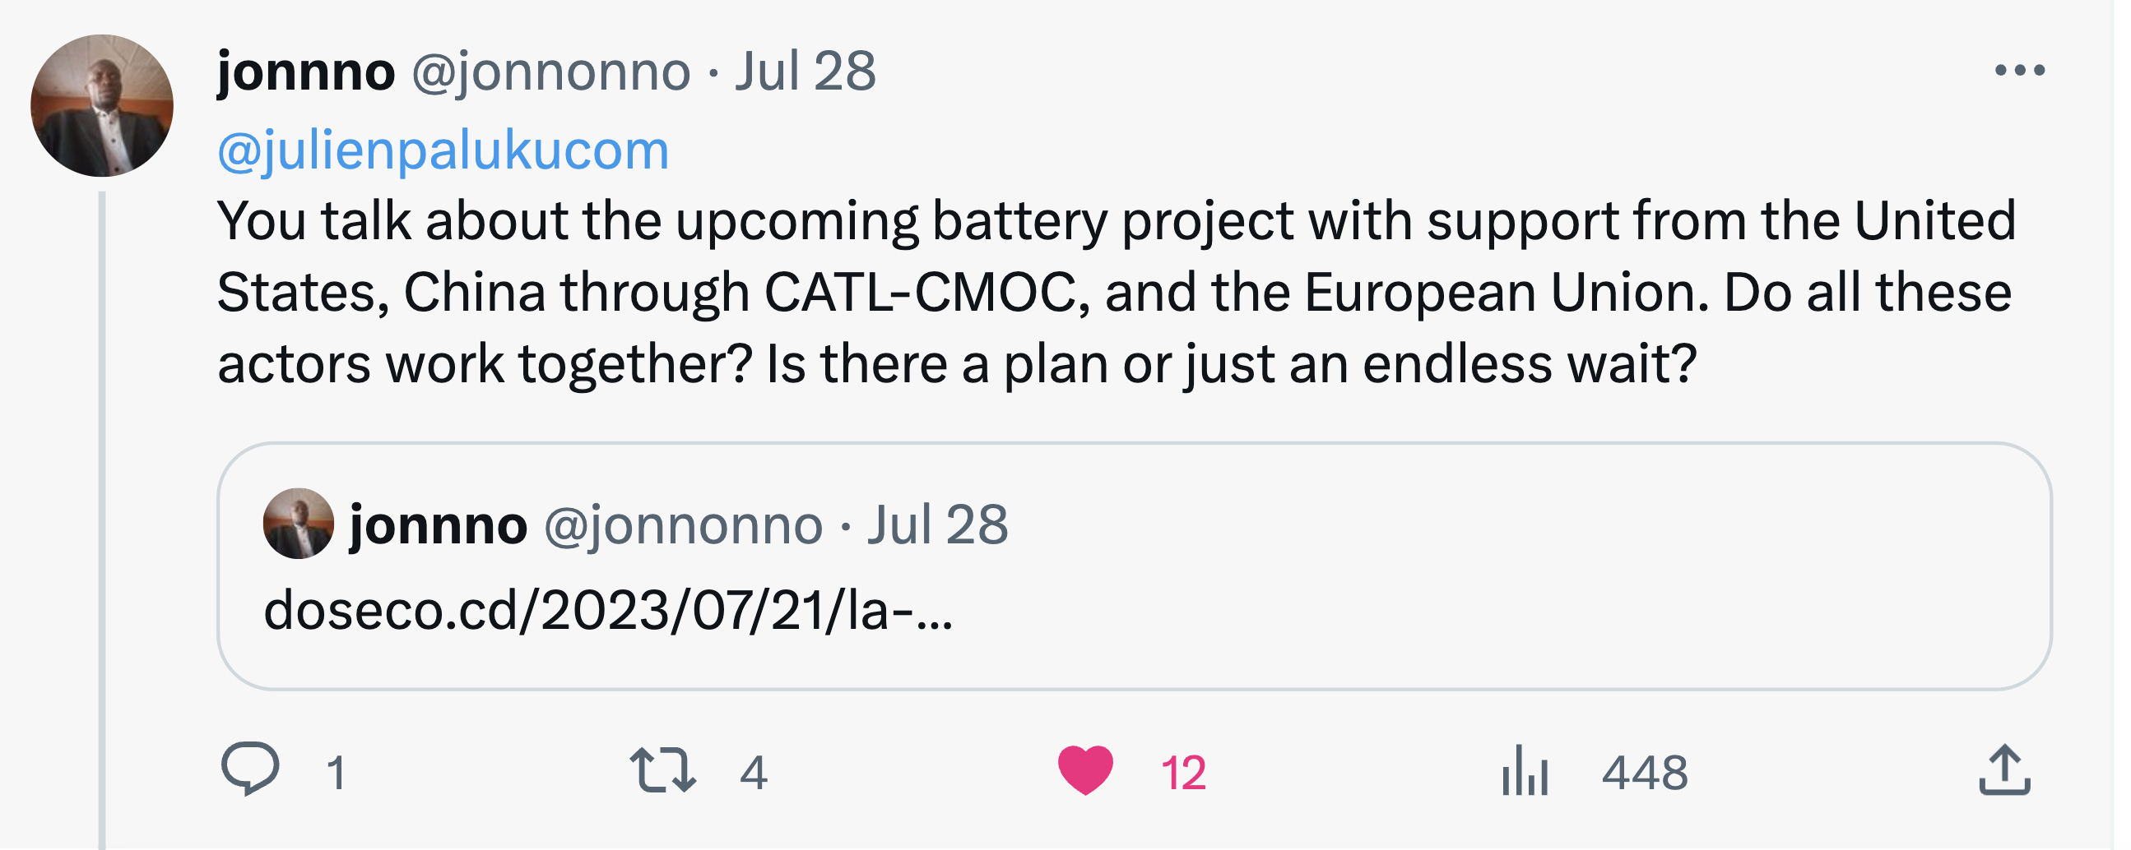Click the retweet count number 4
The width and height of the screenshot is (2131, 850).
click(753, 774)
